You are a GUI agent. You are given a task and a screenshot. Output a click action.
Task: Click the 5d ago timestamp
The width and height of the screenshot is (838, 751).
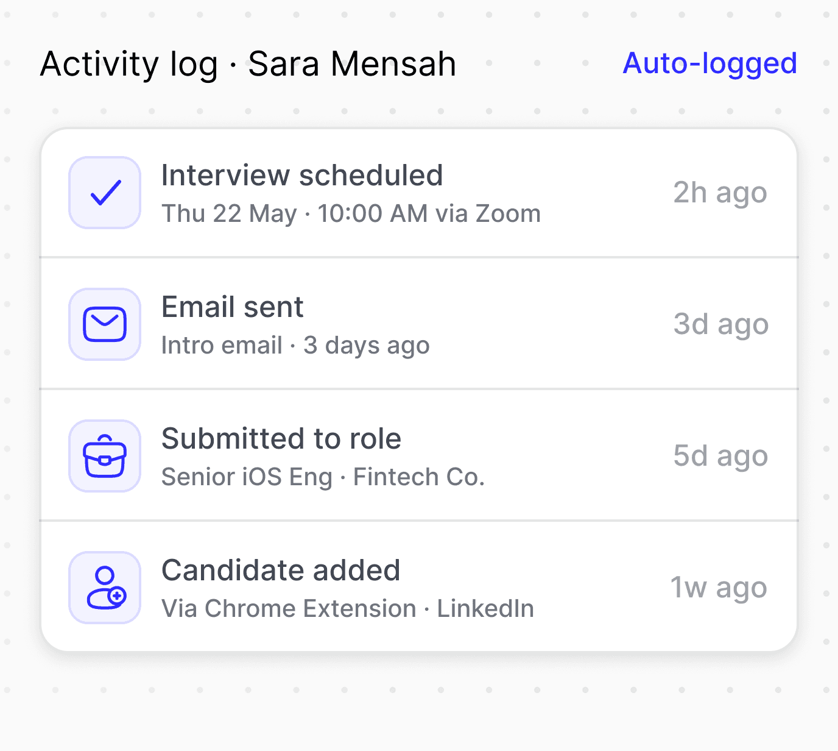coord(720,457)
